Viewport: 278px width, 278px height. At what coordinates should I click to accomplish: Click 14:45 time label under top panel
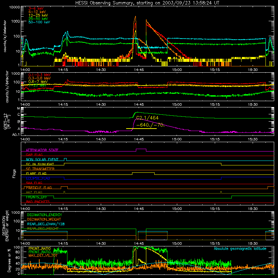click(139, 70)
